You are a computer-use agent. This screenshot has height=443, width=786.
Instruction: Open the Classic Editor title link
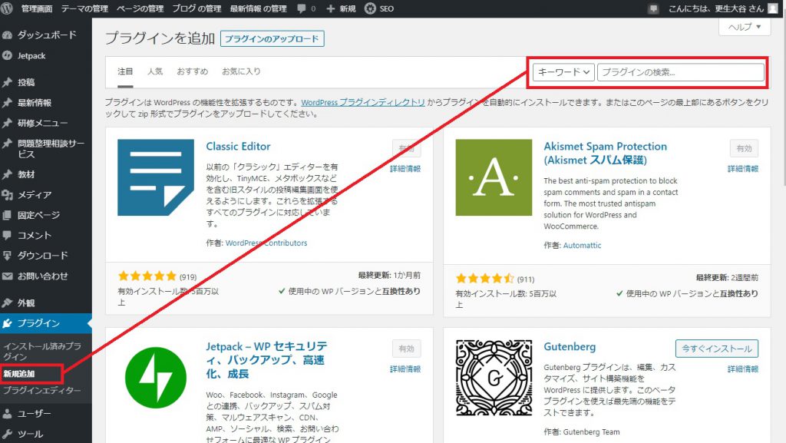[238, 147]
